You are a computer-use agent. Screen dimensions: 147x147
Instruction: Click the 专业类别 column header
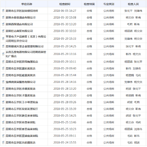pyautogui.click(x=109, y=4)
